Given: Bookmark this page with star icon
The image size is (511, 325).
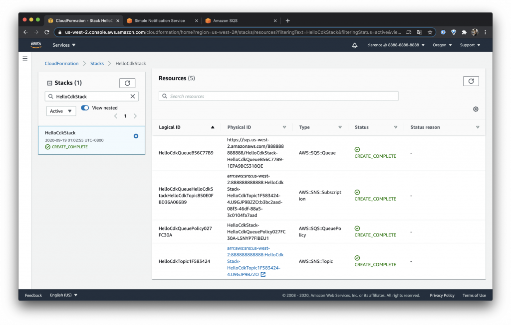Looking at the screenshot, I should pos(430,32).
